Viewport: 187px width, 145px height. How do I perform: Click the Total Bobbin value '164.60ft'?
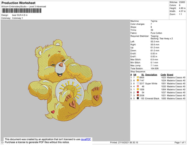[155, 68]
